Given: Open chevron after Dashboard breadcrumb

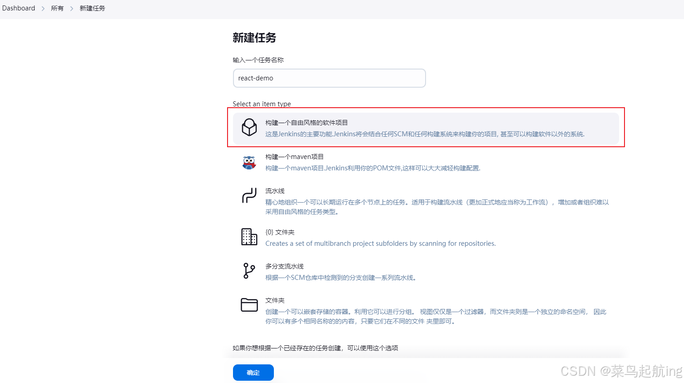Looking at the screenshot, I should tap(43, 9).
